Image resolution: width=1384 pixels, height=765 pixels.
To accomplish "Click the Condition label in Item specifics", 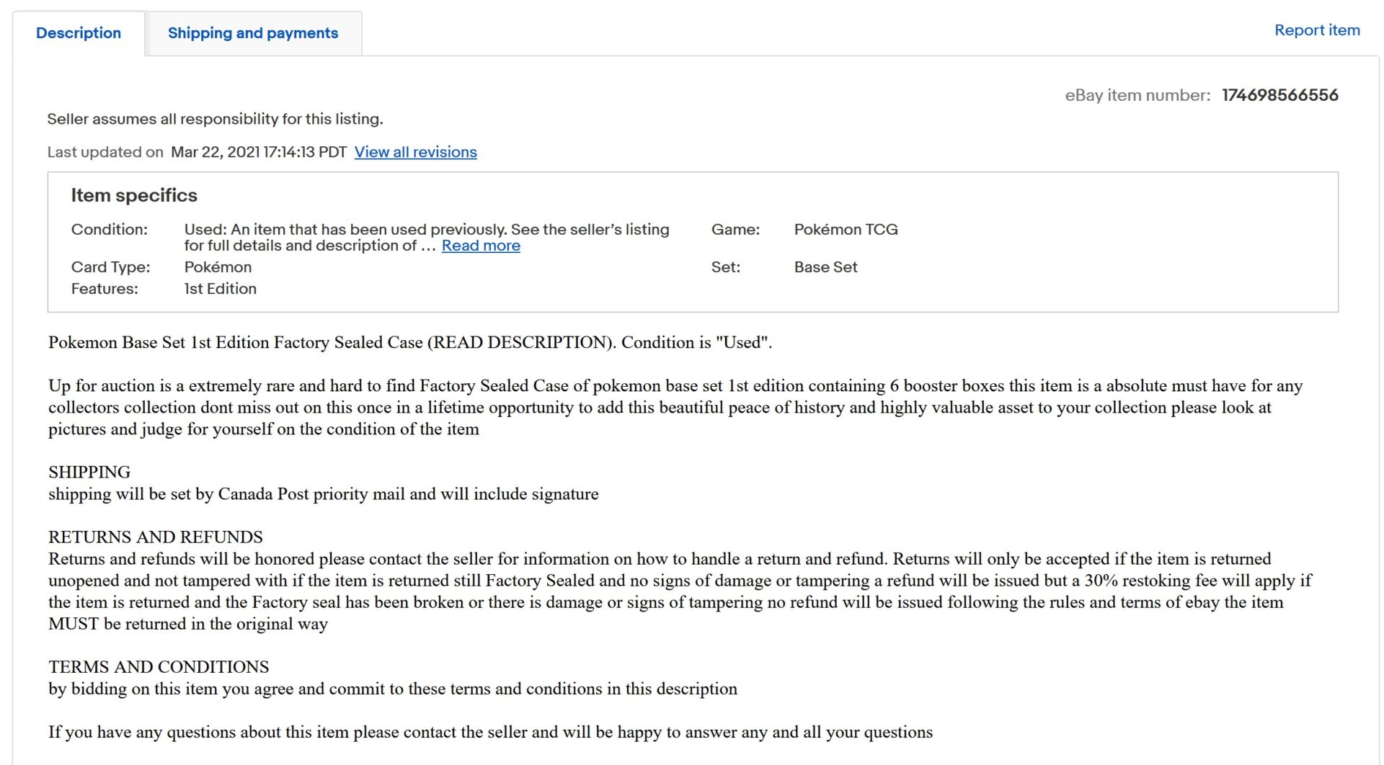I will point(109,229).
